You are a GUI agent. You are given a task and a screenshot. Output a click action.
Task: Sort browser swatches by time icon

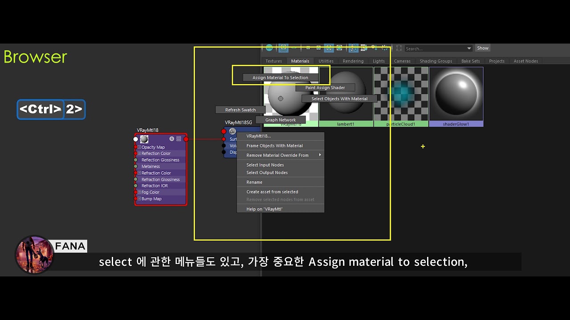coord(375,48)
